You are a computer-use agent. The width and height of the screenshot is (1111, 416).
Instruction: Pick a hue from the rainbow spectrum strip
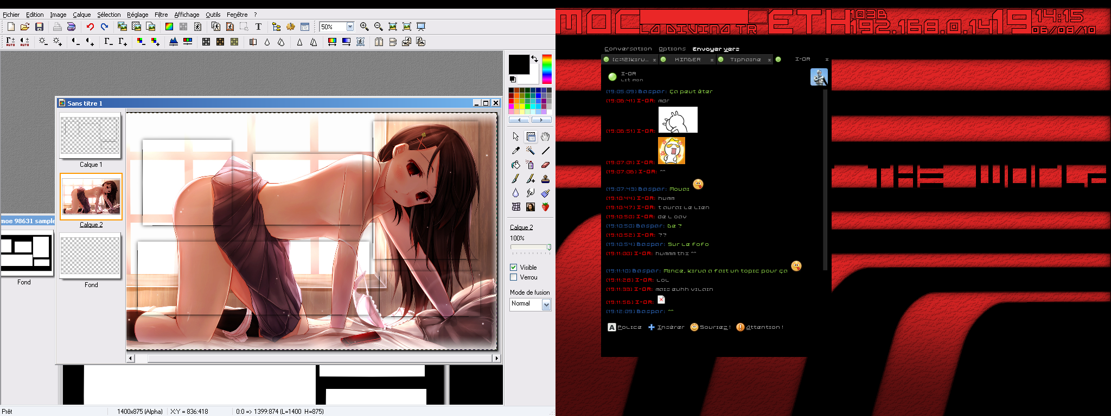pos(547,69)
